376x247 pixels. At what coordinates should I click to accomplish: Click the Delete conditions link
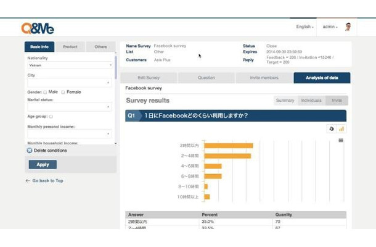[x=50, y=151]
